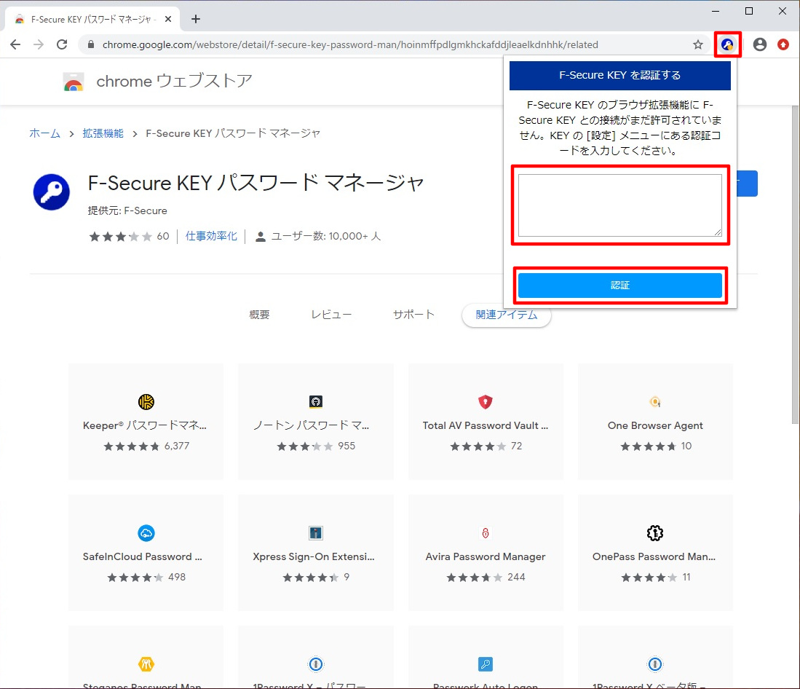Select the SafeInCloud Password extension icon
Viewport: 800px width, 689px height.
[x=146, y=533]
